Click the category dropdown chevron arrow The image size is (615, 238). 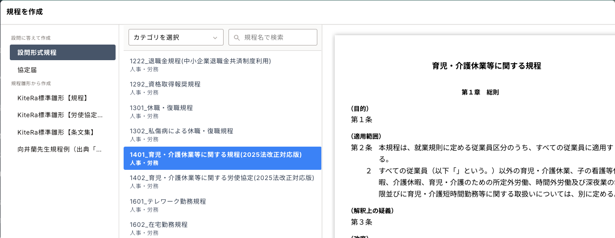pyautogui.click(x=215, y=38)
